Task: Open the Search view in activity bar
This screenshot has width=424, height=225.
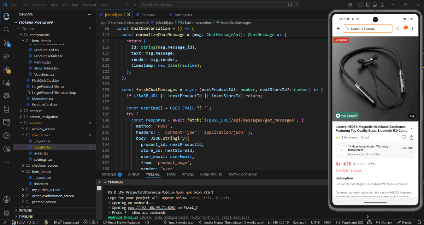Action: pyautogui.click(x=6, y=30)
